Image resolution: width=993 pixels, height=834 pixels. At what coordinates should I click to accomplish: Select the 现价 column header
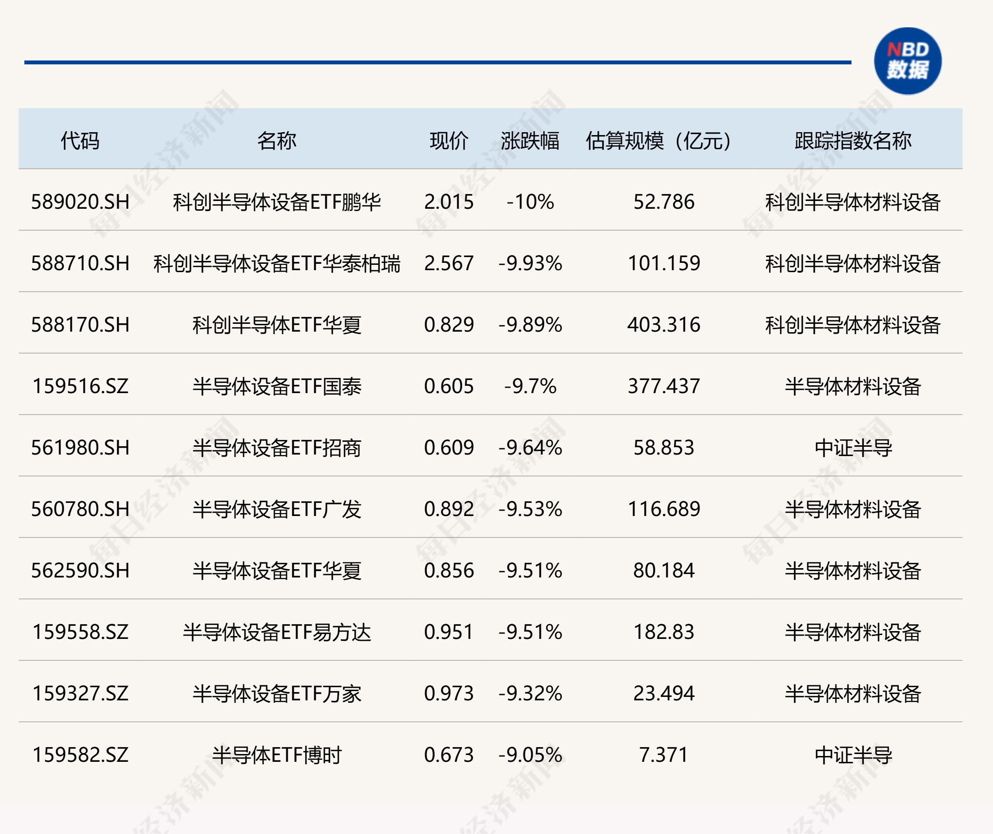pyautogui.click(x=449, y=141)
